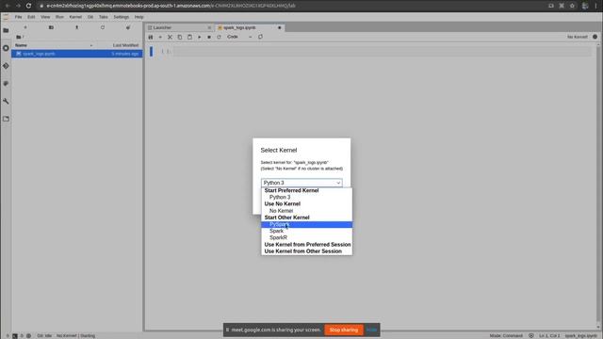This screenshot has width=603, height=339.
Task: Restart the kernel from notebook toolbar
Action: point(219,37)
